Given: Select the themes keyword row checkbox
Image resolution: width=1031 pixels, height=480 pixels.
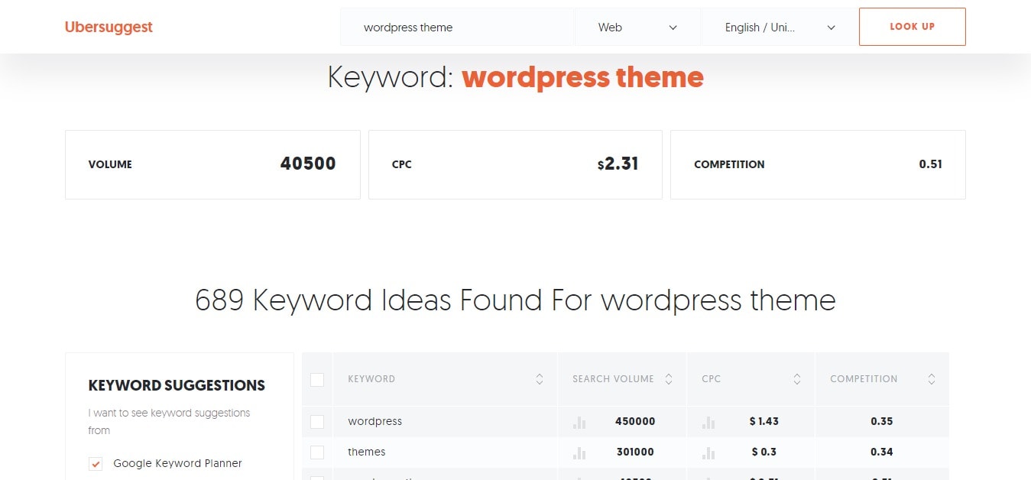Looking at the screenshot, I should [x=317, y=452].
